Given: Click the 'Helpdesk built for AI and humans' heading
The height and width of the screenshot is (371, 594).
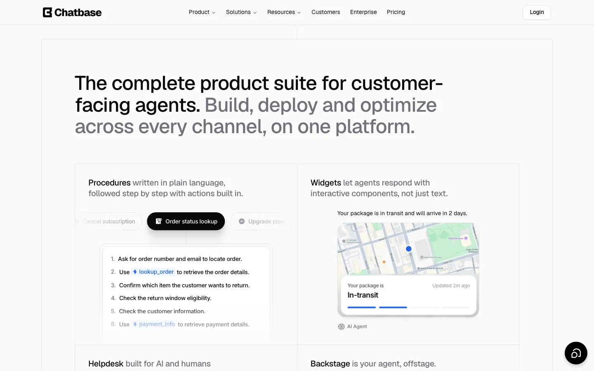Looking at the screenshot, I should click(x=149, y=364).
